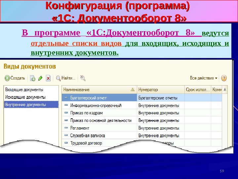Click the Создать button with plus icon

[x=15, y=78]
